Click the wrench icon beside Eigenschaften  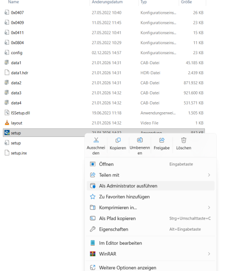click(x=93, y=229)
